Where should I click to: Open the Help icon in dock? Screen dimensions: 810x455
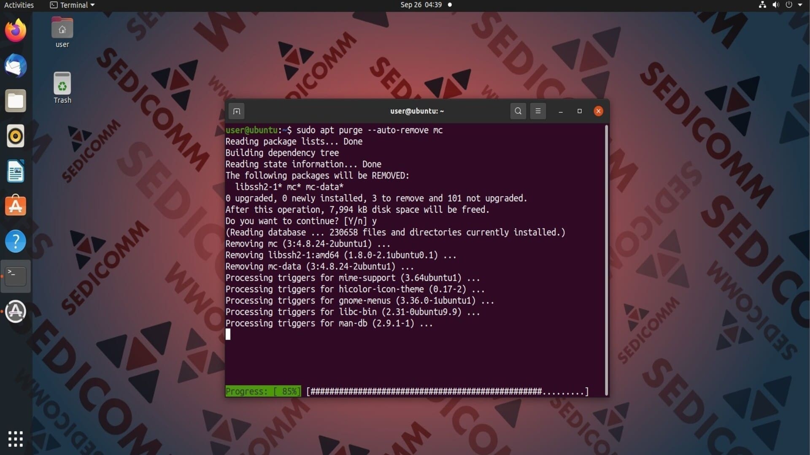click(16, 241)
